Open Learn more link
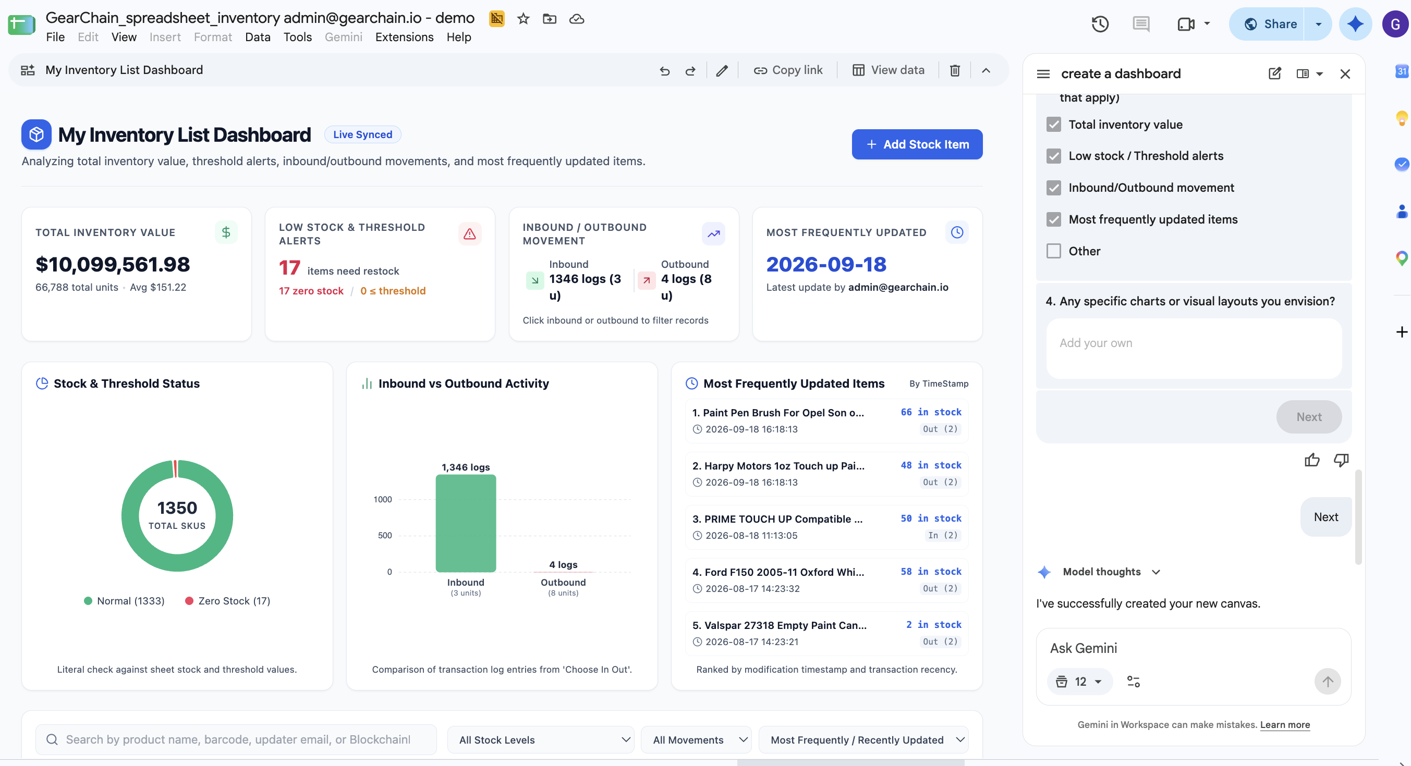Screen dimensions: 1411x766 click(x=1285, y=725)
